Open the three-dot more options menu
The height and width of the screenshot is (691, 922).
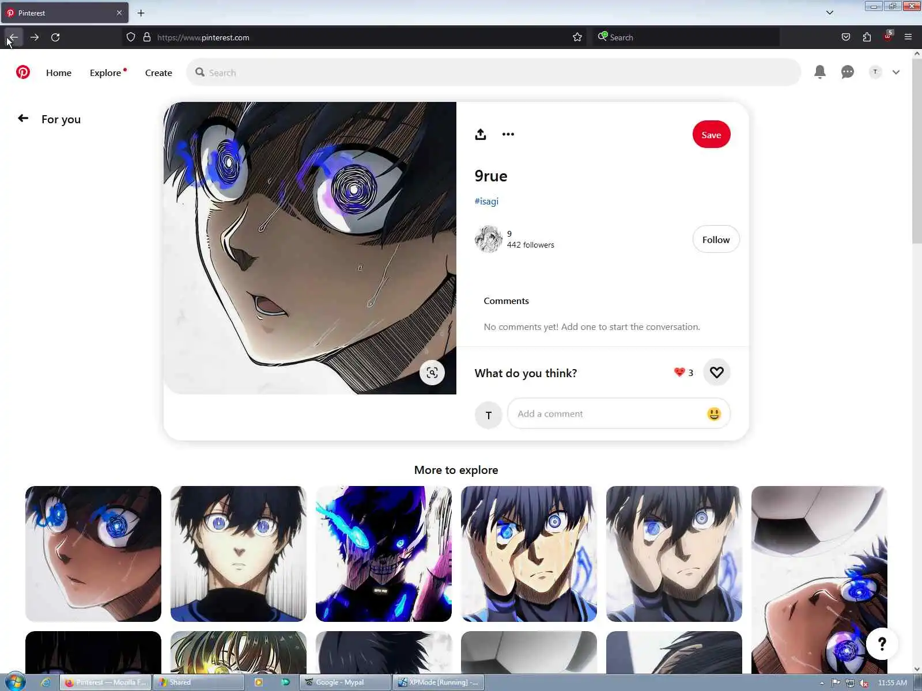(508, 134)
